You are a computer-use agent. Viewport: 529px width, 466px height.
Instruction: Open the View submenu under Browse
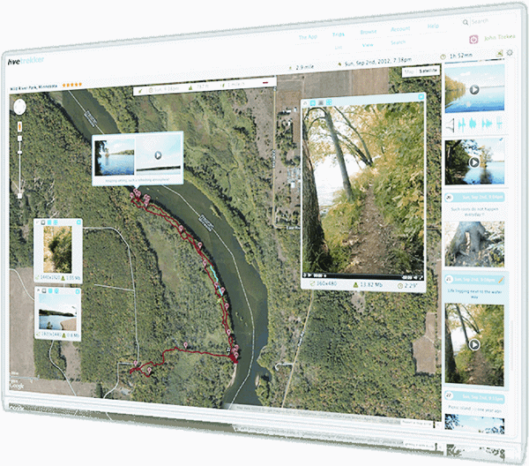pyautogui.click(x=368, y=45)
